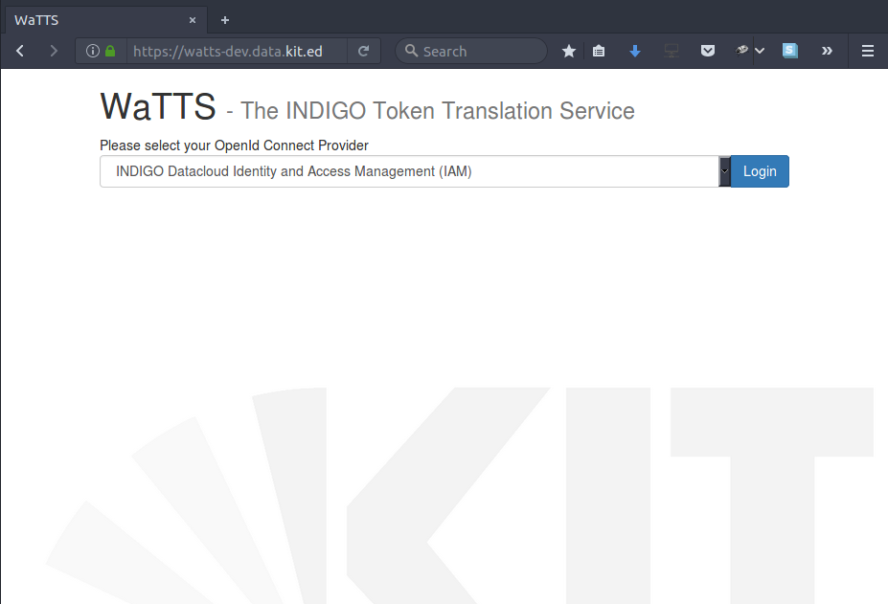Reload the current WaTTS page
The image size is (888, 604).
[x=363, y=51]
